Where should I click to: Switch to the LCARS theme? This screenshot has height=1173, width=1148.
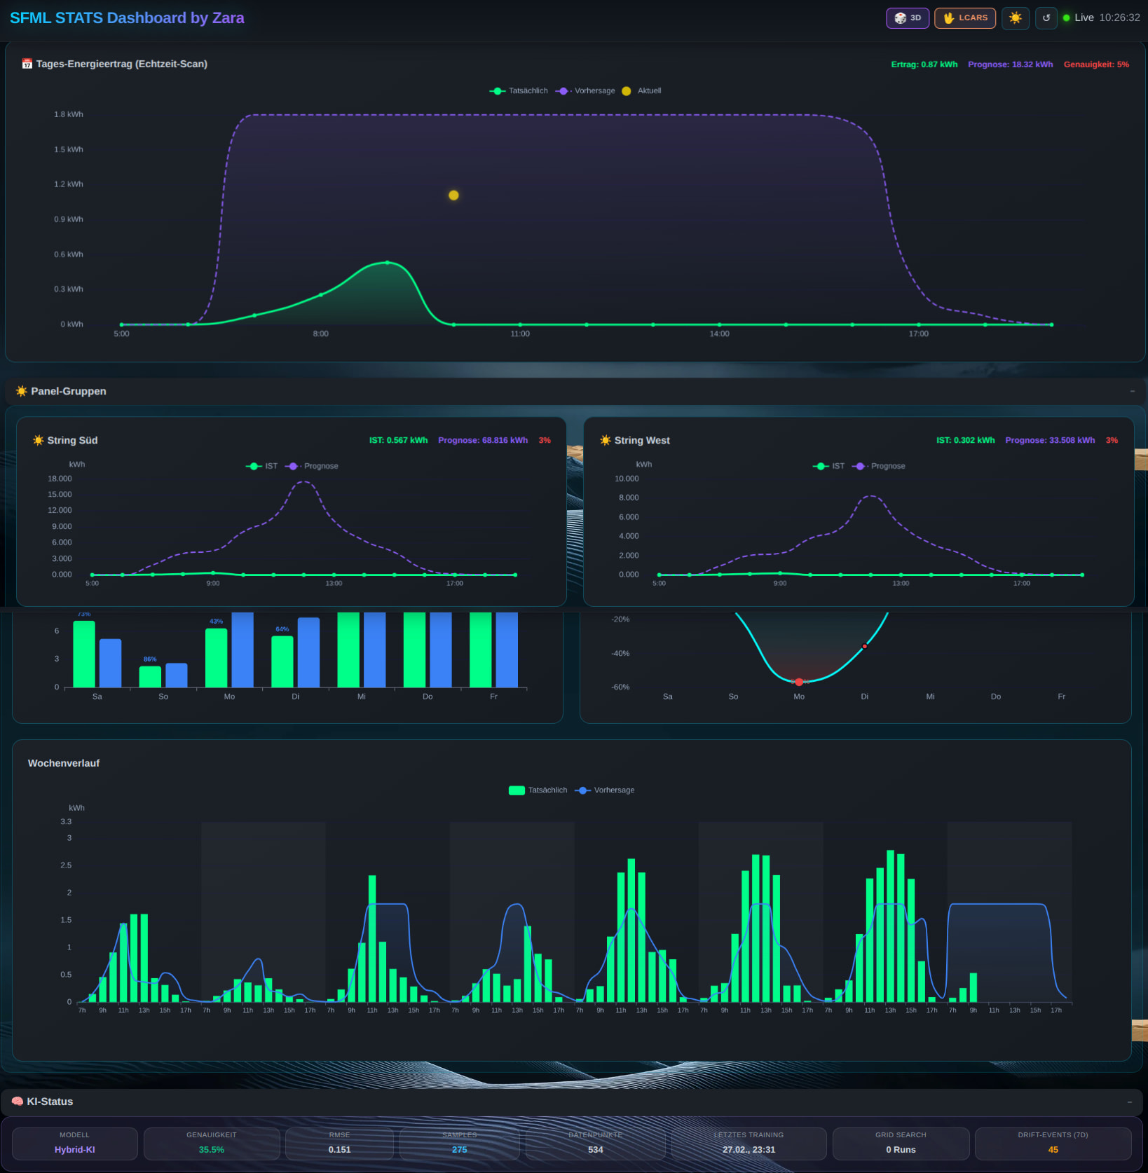[x=965, y=18]
